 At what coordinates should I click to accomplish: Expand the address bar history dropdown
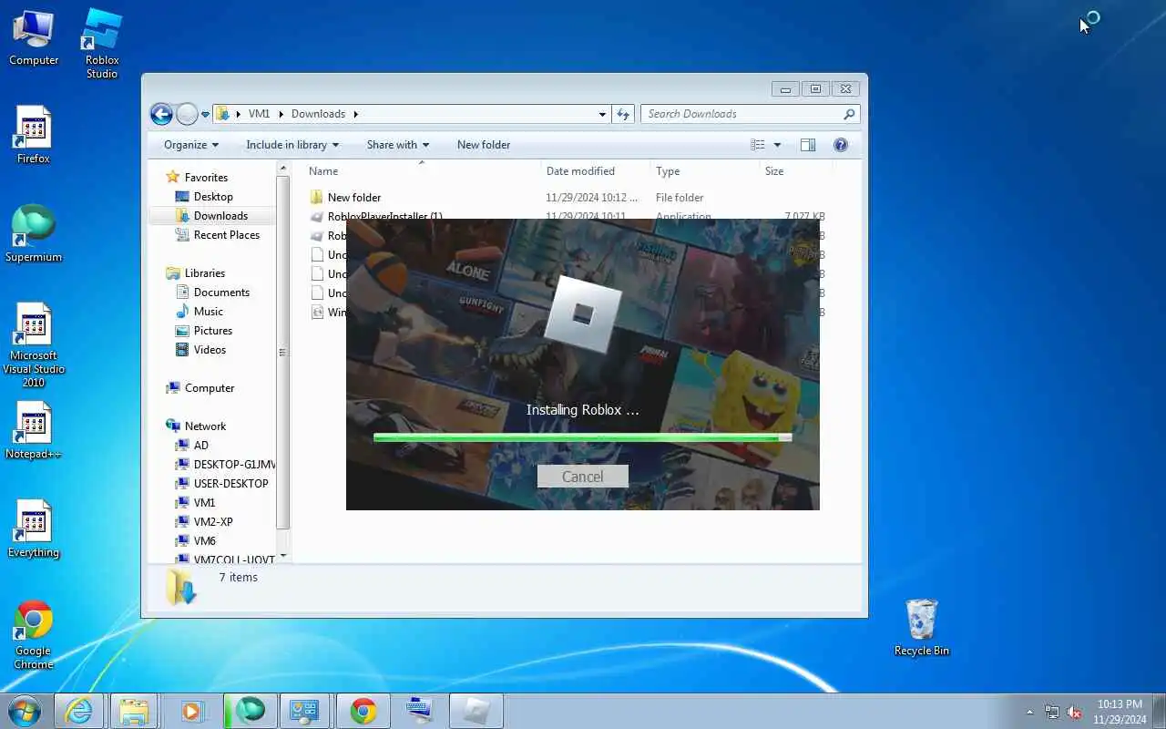coord(602,114)
